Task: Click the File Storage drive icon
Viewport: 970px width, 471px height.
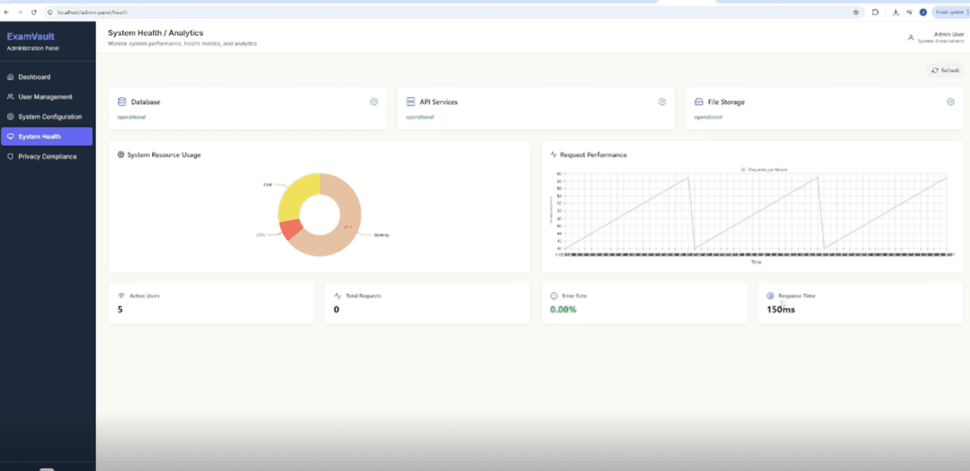Action: tap(699, 102)
